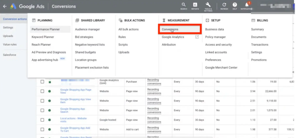Viewport: 305px width, 138px height.
Task: Open Google Analytics under Measurement
Action: [173, 37]
